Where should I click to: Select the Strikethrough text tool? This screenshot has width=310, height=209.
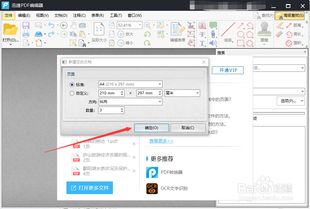(x=202, y=34)
